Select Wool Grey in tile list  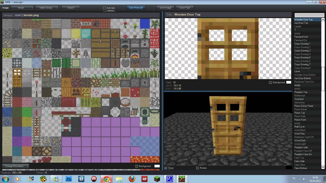pyautogui.click(x=308, y=134)
